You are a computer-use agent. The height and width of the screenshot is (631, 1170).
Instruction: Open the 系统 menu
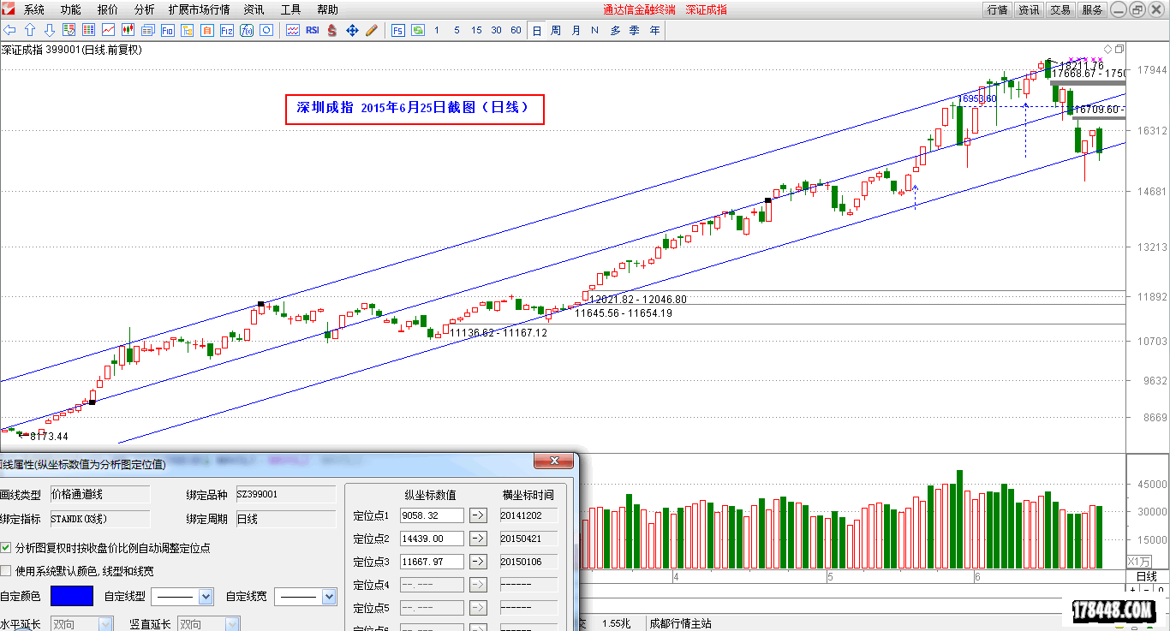coord(34,9)
